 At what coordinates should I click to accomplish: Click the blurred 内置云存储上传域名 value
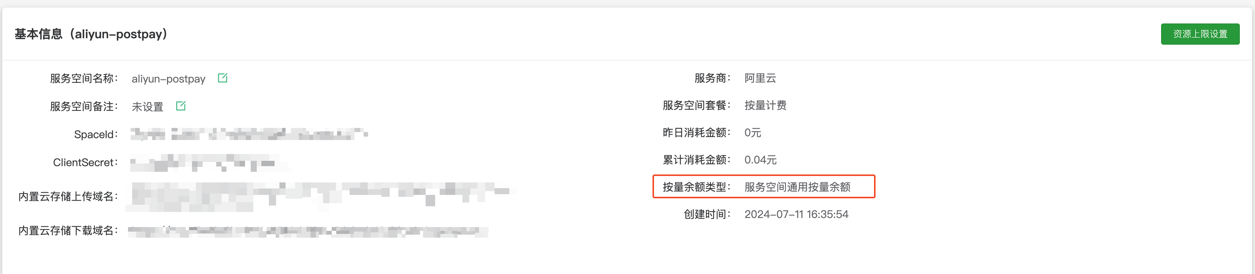[322, 196]
